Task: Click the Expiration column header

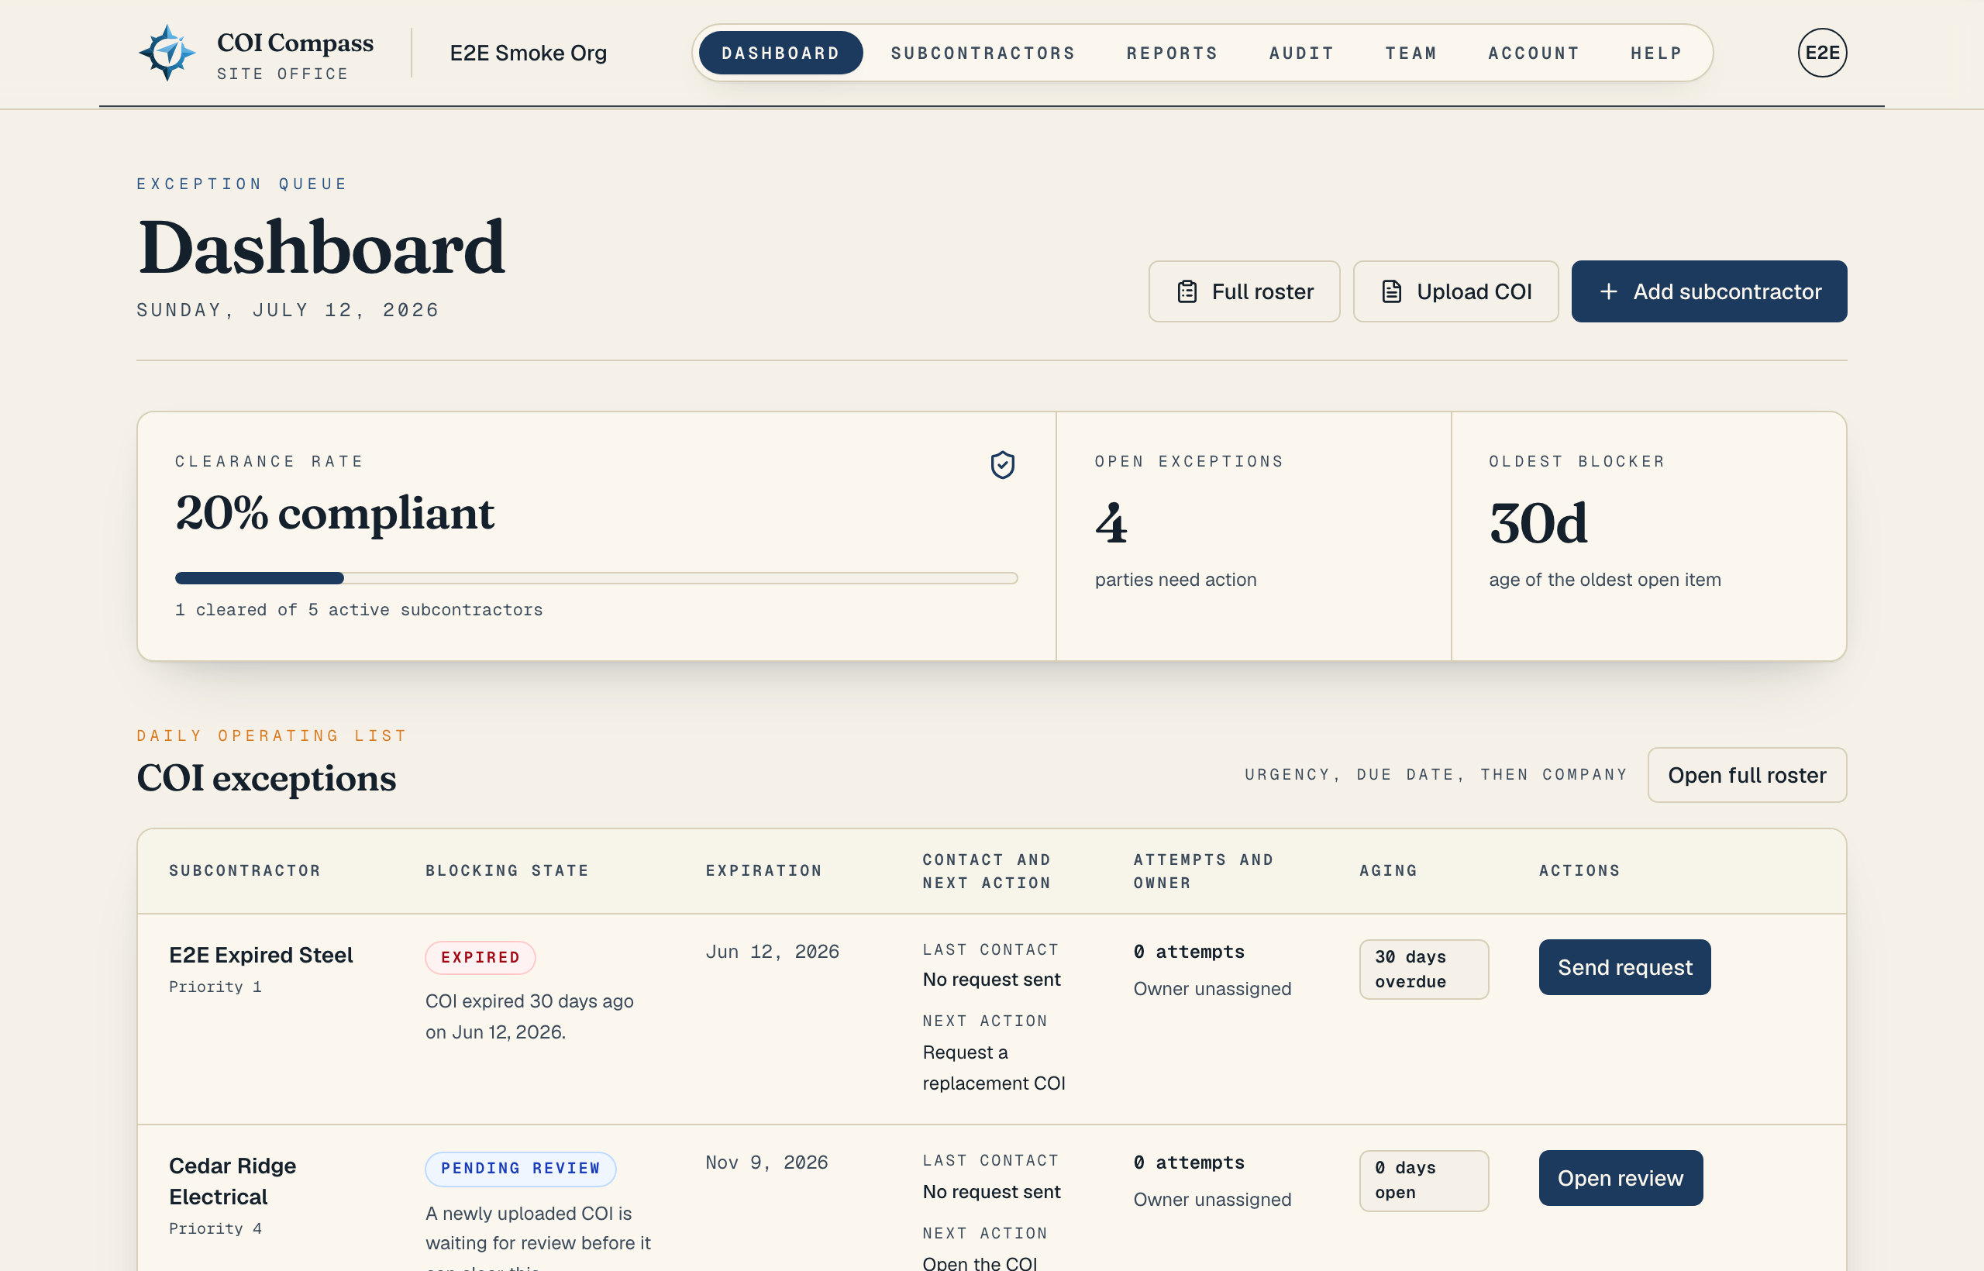Action: 763,871
